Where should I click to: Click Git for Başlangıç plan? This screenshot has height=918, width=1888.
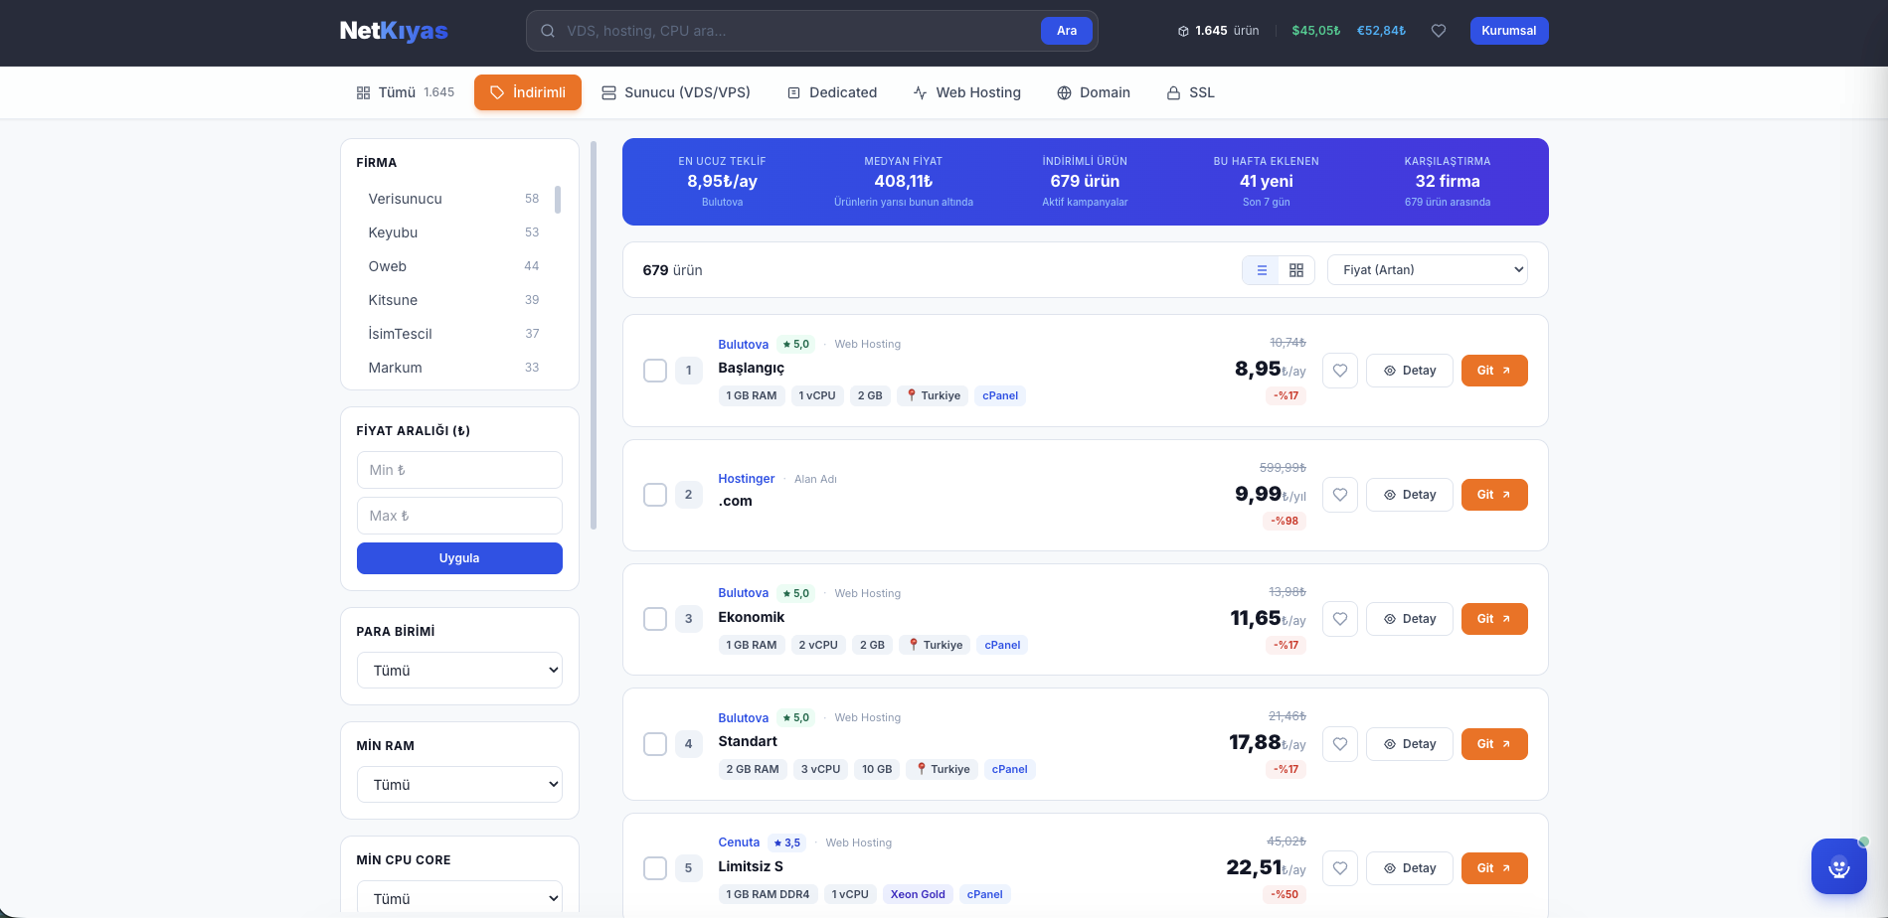coord(1494,371)
